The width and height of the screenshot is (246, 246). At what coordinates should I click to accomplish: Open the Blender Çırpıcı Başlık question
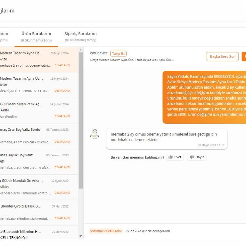pyautogui.click(x=38, y=213)
